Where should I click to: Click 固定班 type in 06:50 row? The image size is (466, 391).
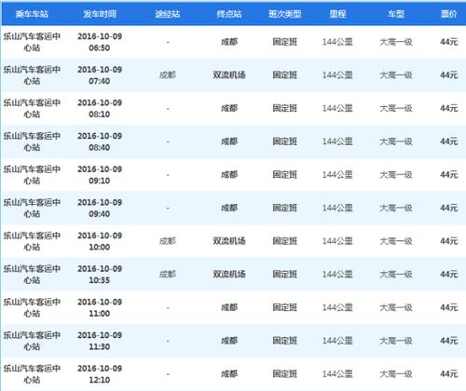(285, 42)
